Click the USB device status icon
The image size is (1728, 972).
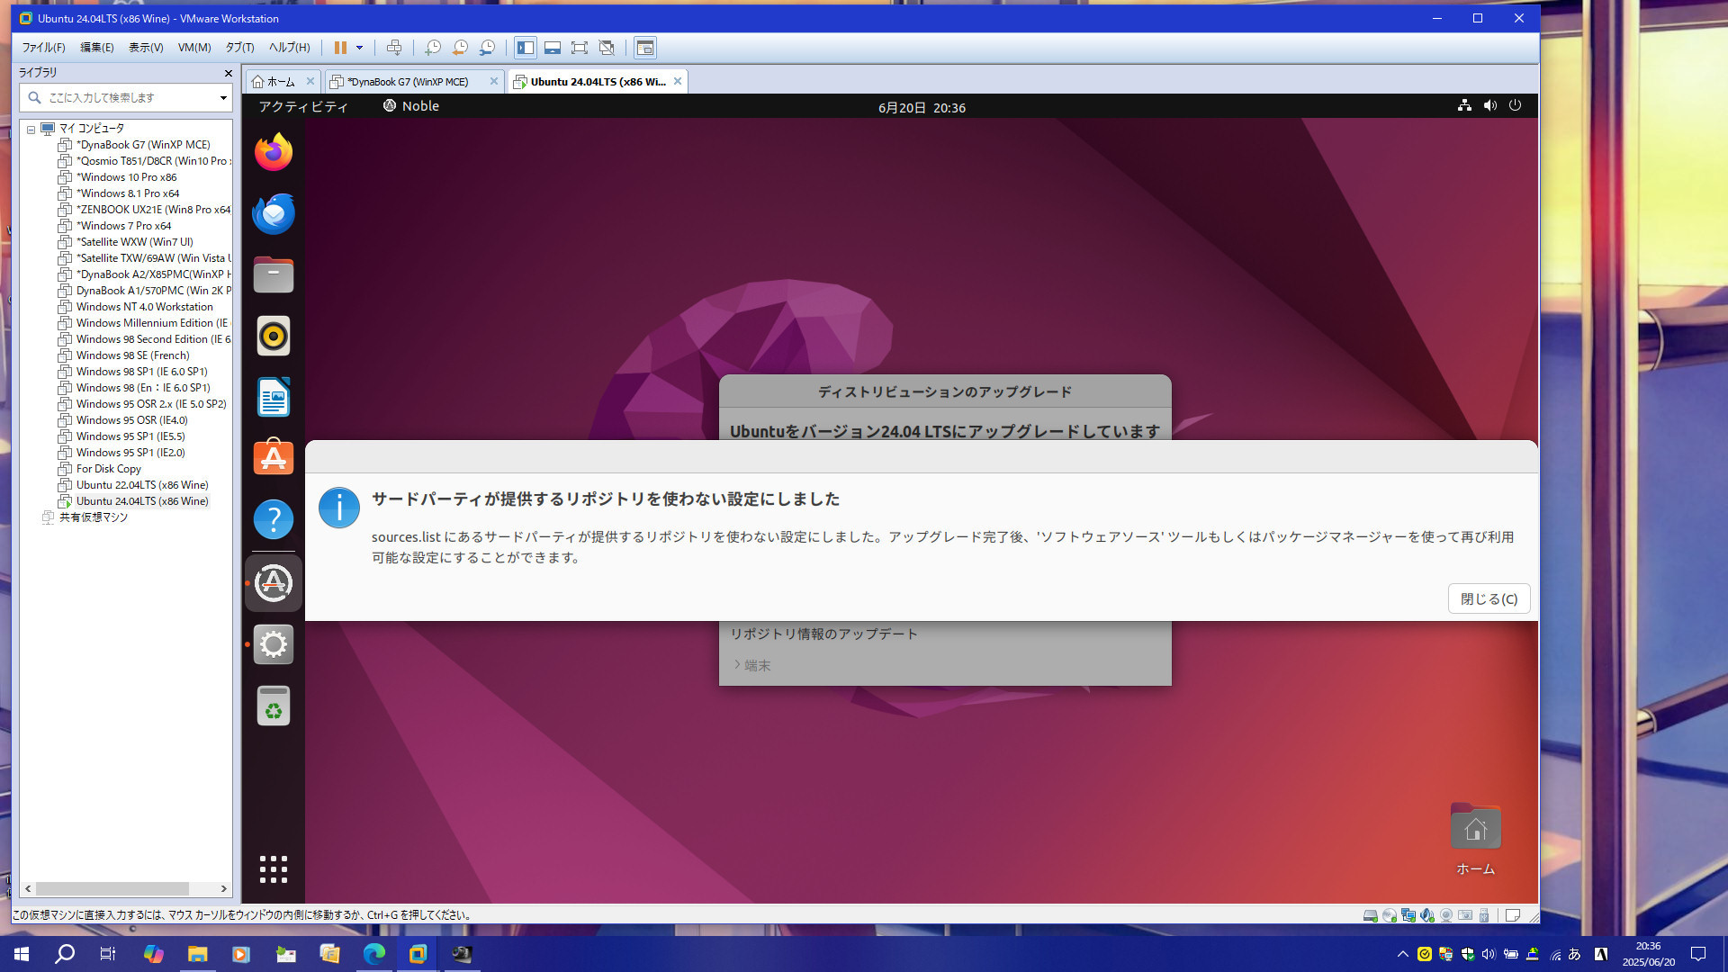pyautogui.click(x=1484, y=915)
